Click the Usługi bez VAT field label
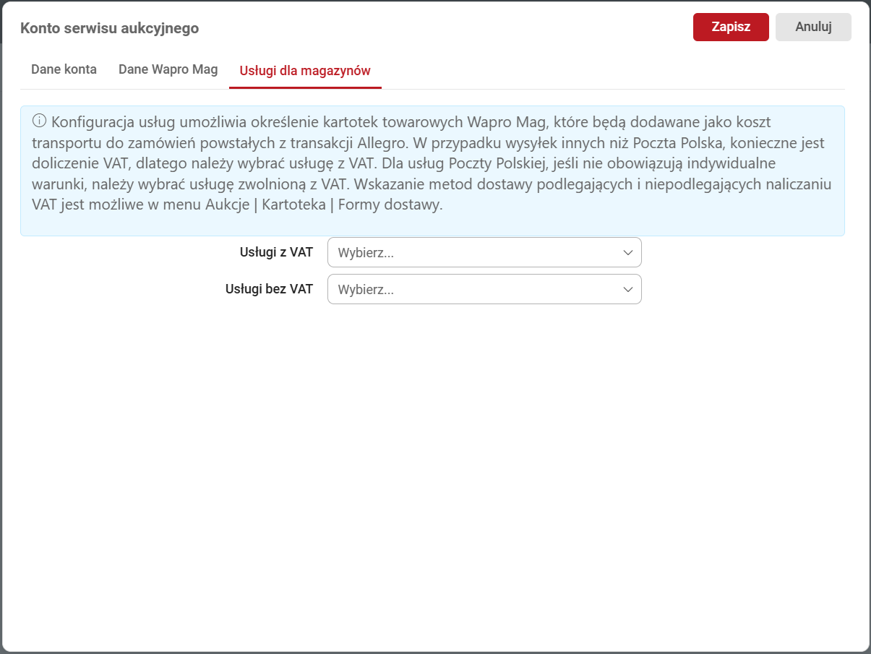Screen dimensions: 871x654 (x=269, y=289)
